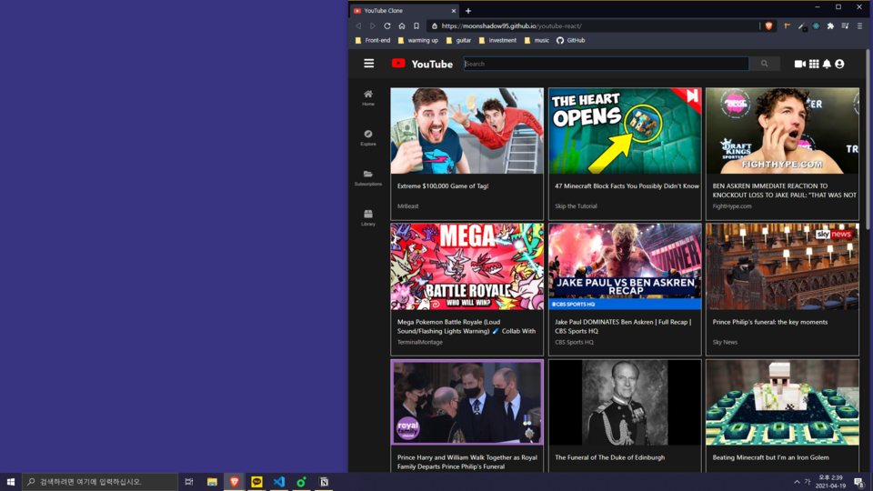Open Task View on the taskbar

tap(189, 482)
